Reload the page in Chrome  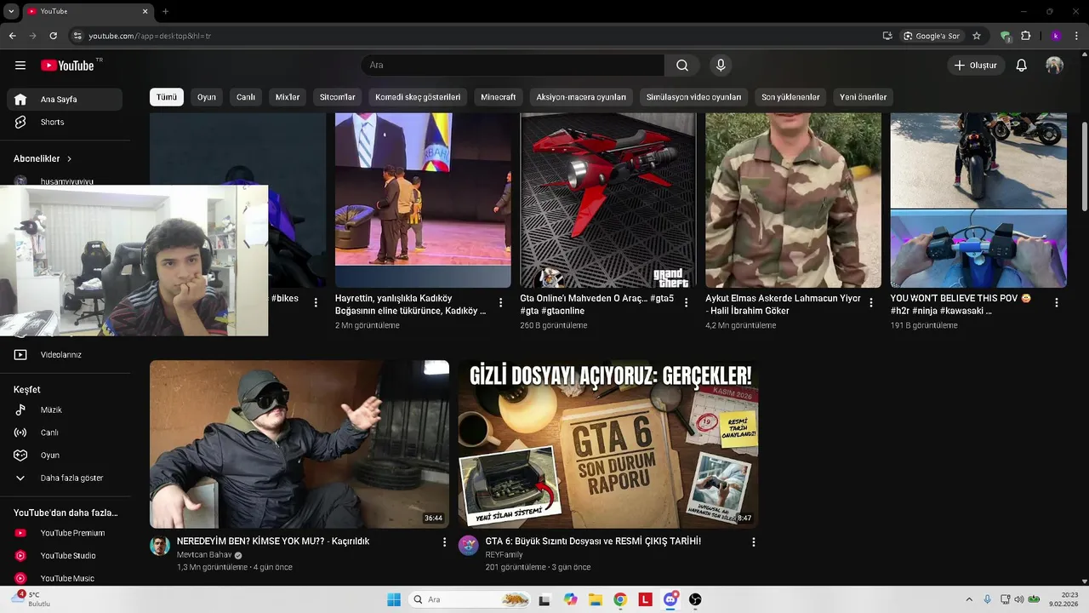pyautogui.click(x=53, y=36)
